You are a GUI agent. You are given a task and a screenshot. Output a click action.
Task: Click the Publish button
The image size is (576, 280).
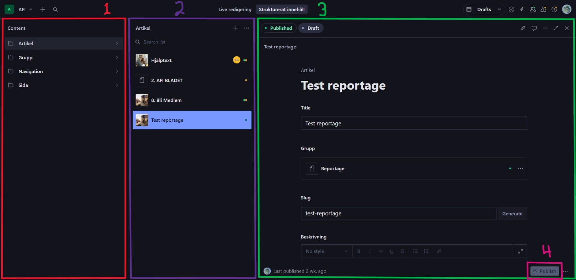544,271
